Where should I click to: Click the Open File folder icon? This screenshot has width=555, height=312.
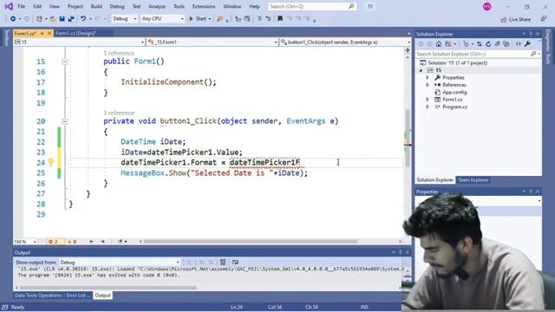(x=52, y=19)
